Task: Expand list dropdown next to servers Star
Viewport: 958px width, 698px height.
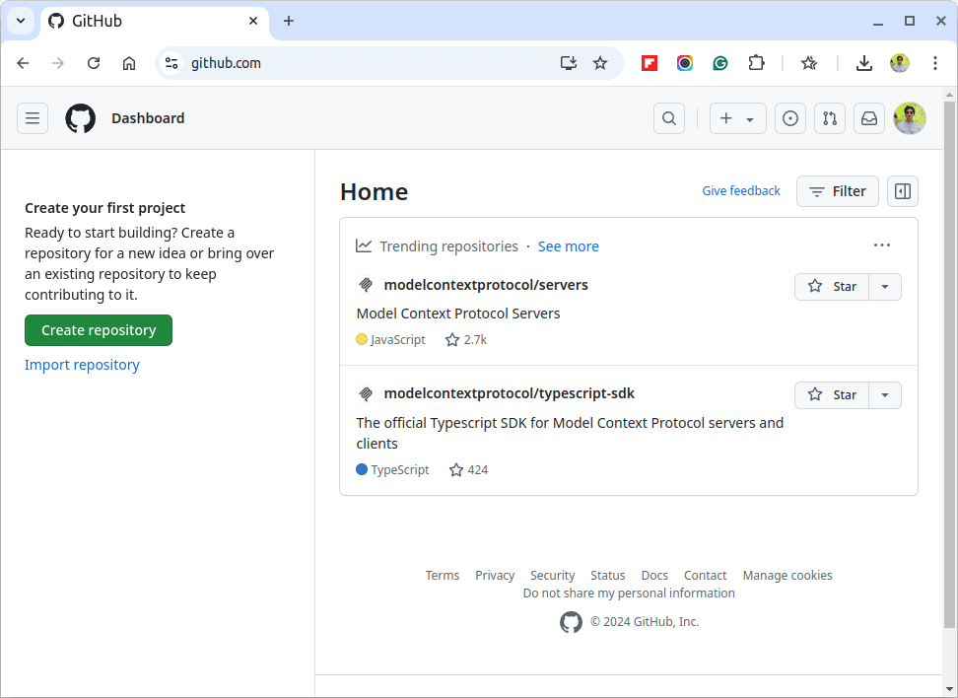Action: [885, 287]
